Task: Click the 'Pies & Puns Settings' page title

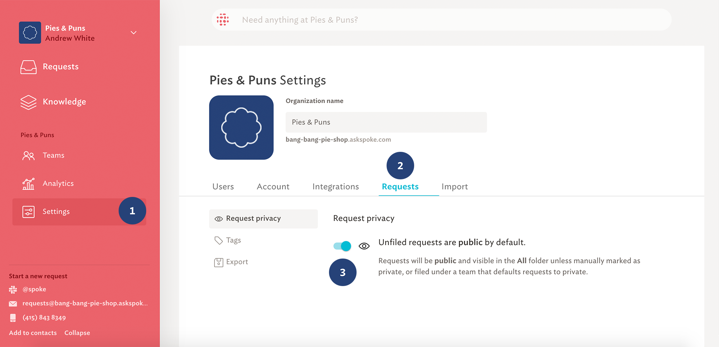Action: (x=268, y=80)
